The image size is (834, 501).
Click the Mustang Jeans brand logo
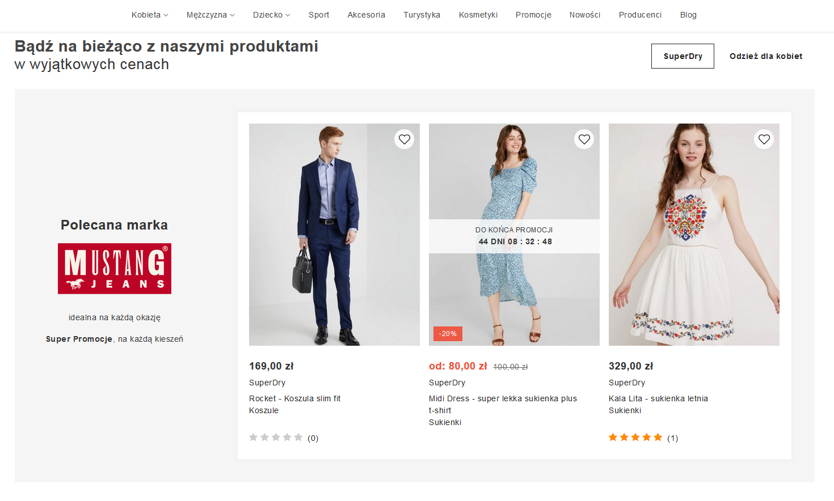click(x=115, y=269)
